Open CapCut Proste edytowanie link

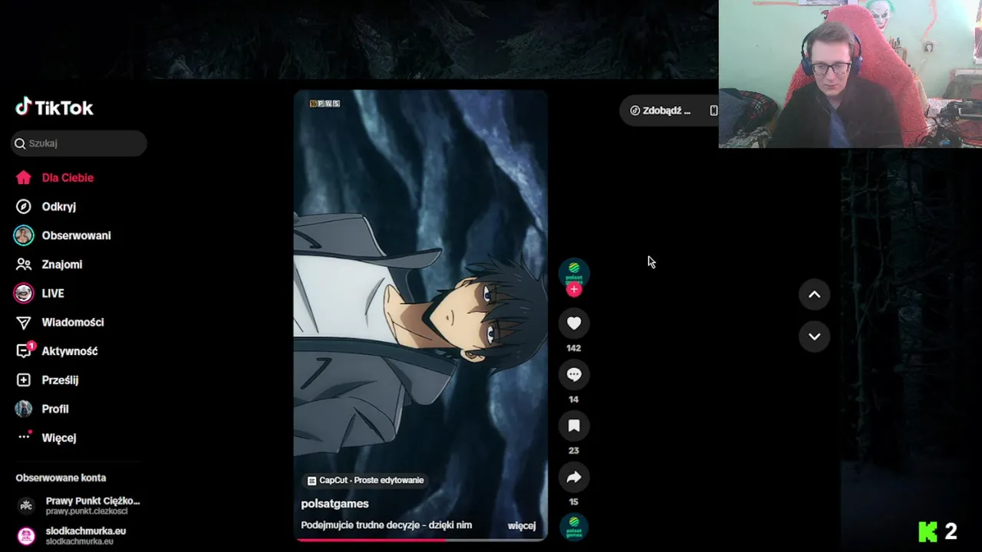[x=366, y=481]
